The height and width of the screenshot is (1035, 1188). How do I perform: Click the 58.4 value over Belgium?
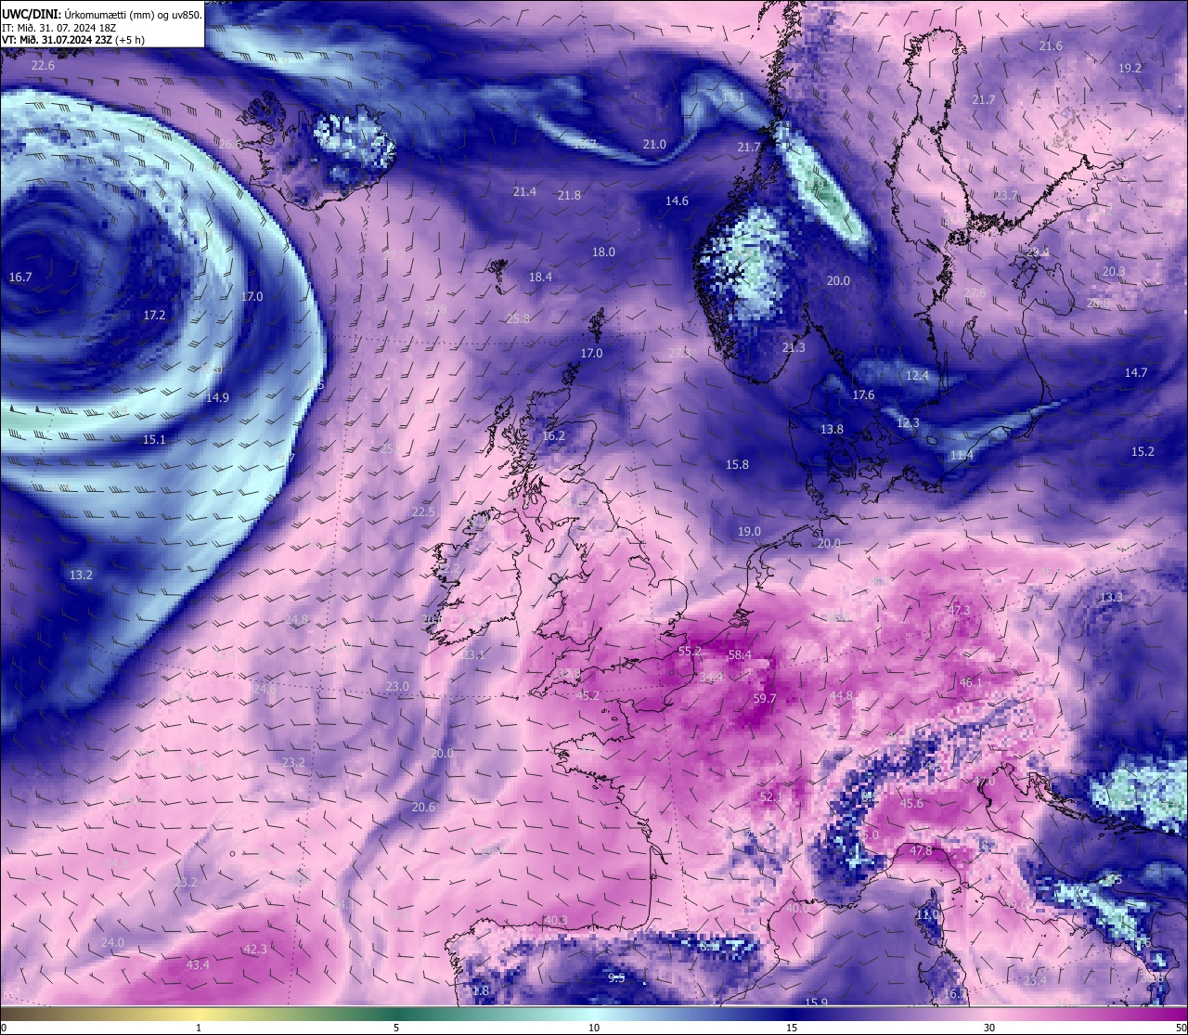(x=740, y=655)
